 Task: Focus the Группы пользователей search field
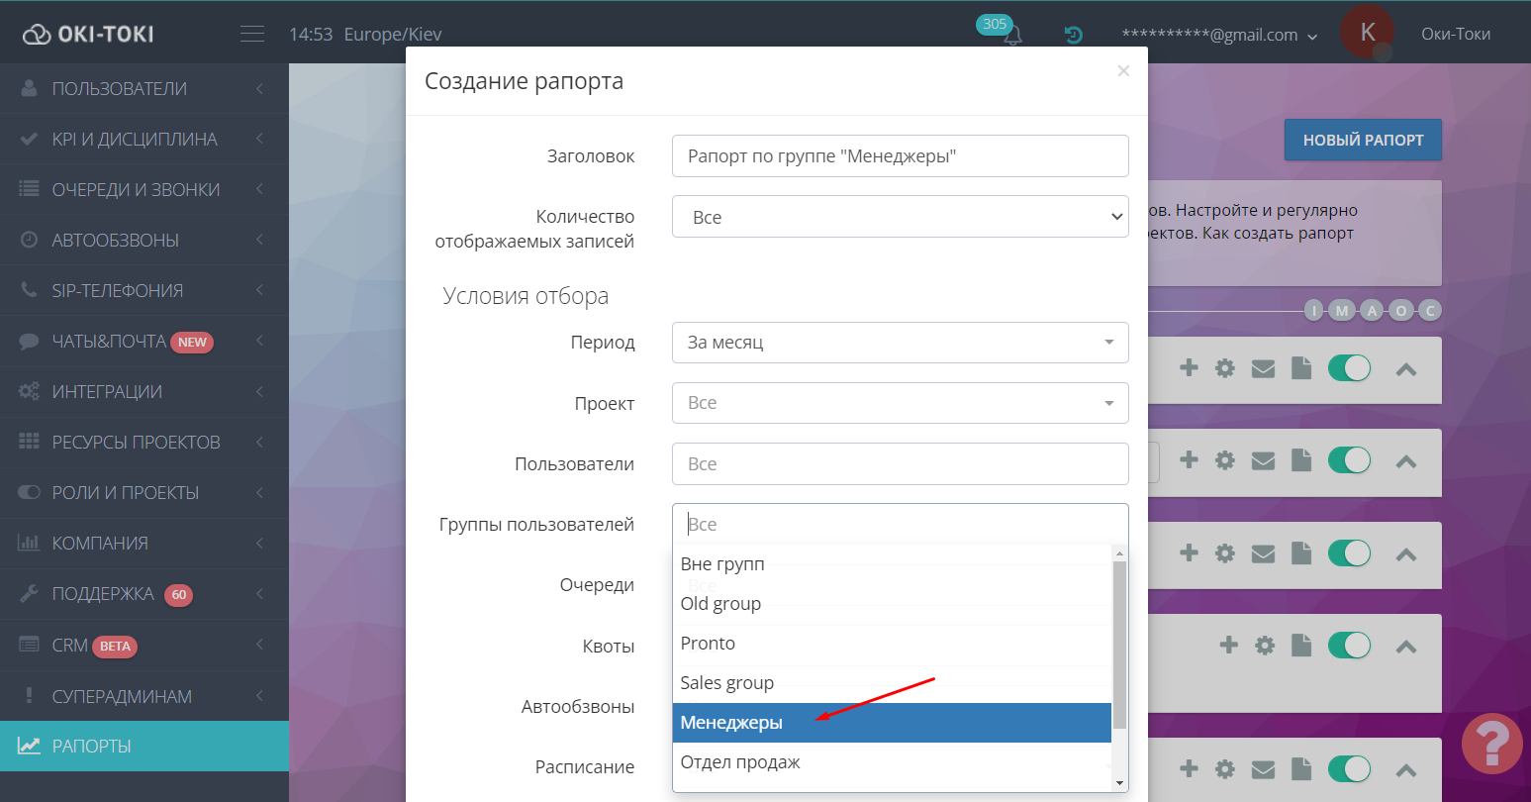point(900,524)
